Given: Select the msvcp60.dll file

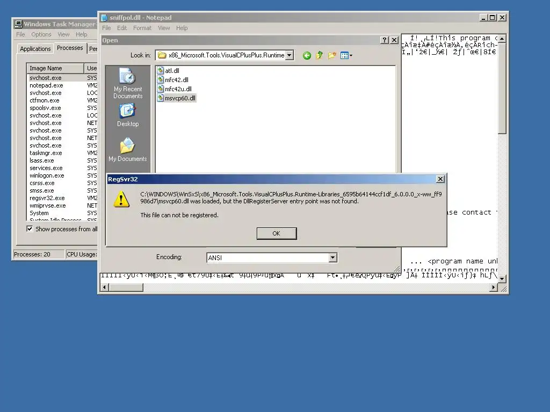Looking at the screenshot, I should pos(176,98).
